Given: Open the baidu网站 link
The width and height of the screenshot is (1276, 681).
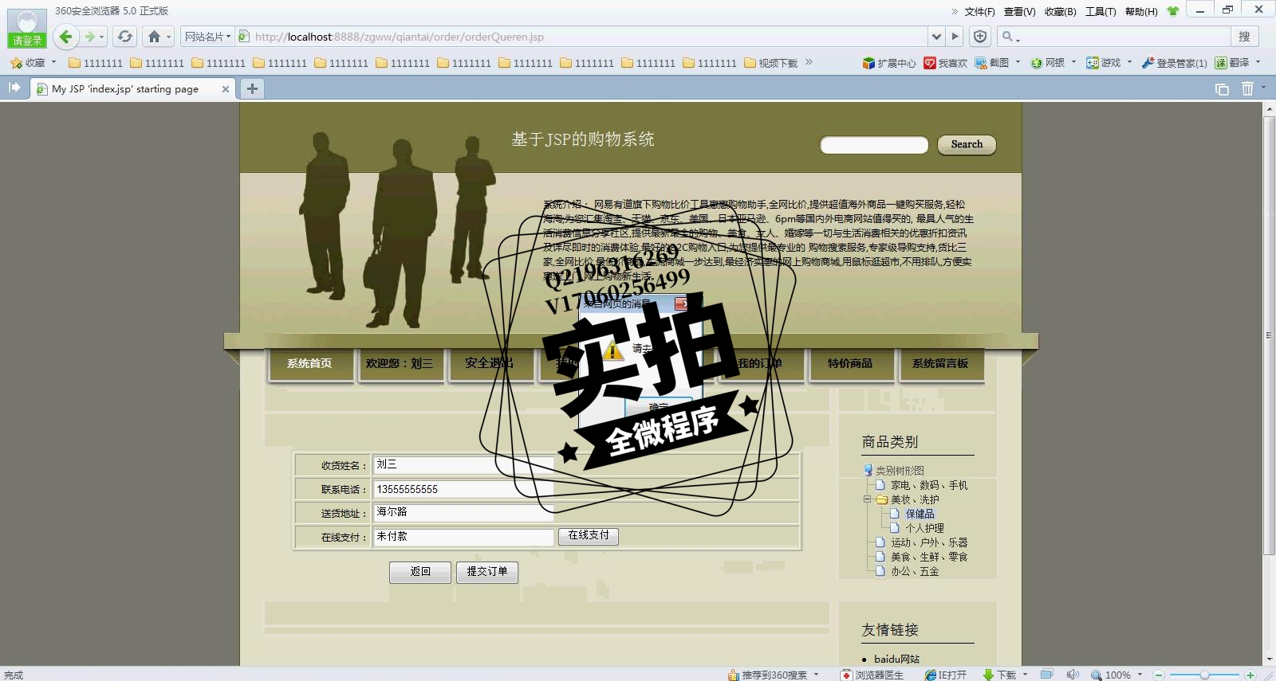Looking at the screenshot, I should [896, 659].
